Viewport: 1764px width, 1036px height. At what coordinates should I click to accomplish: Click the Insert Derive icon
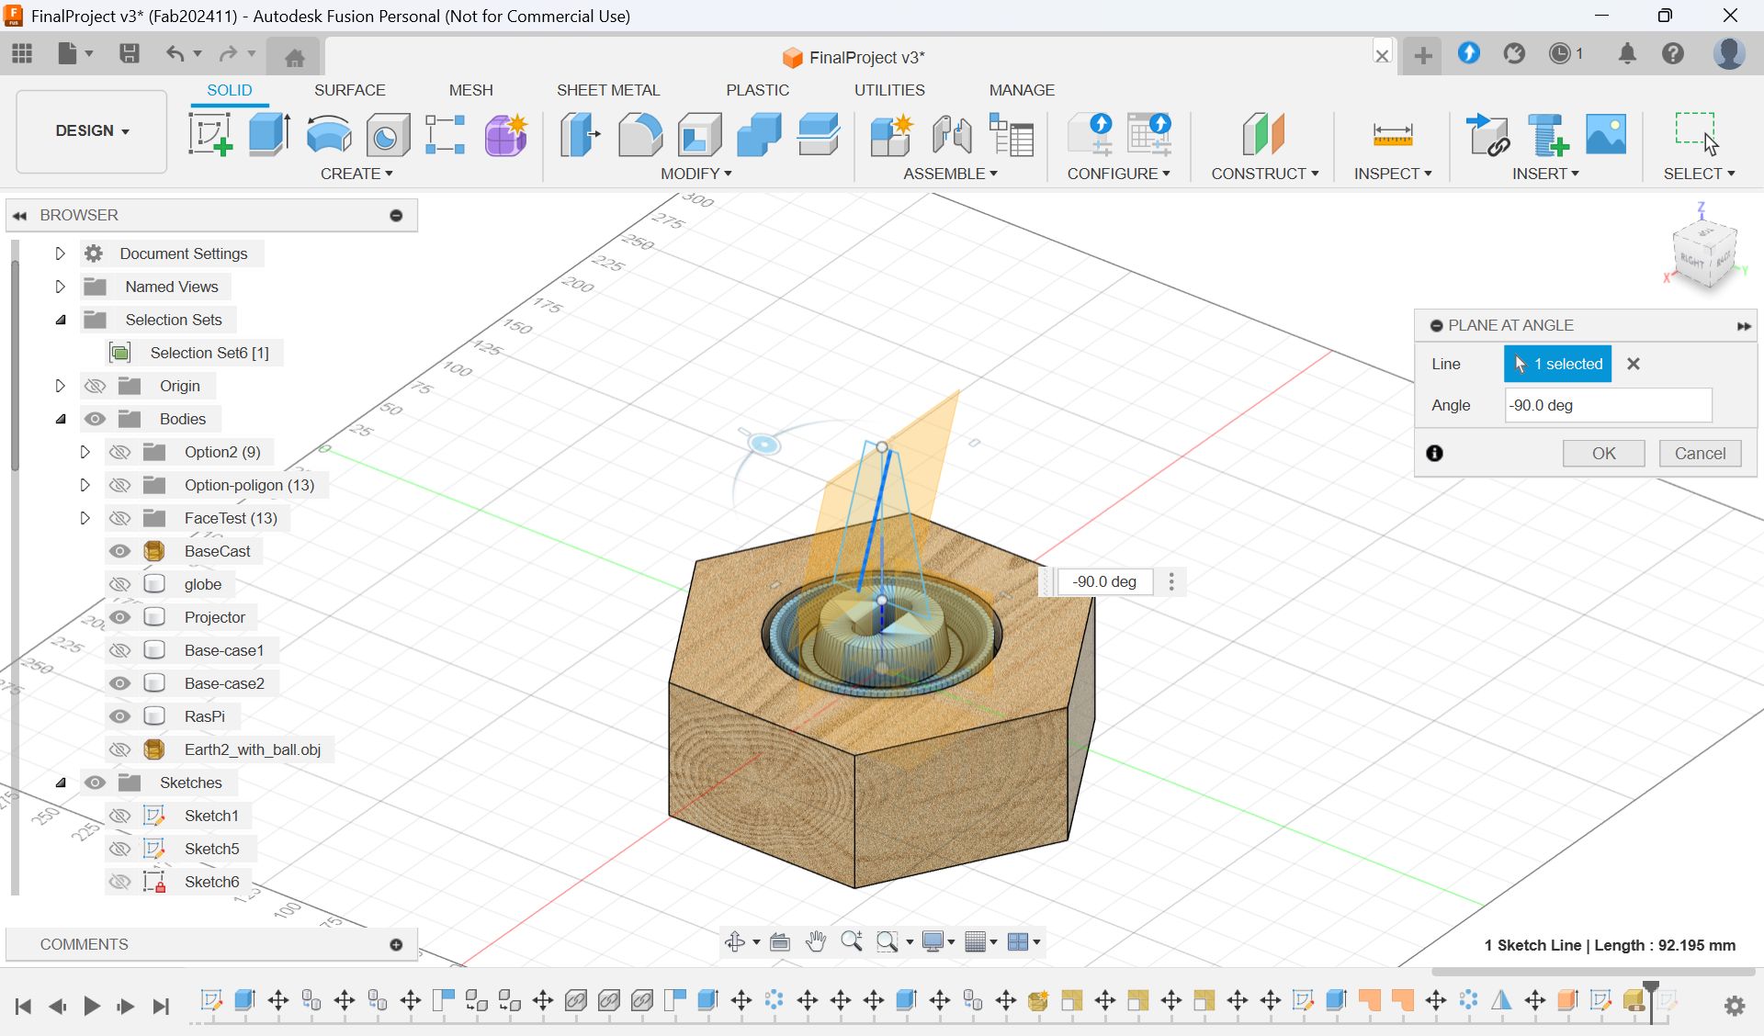1487,134
